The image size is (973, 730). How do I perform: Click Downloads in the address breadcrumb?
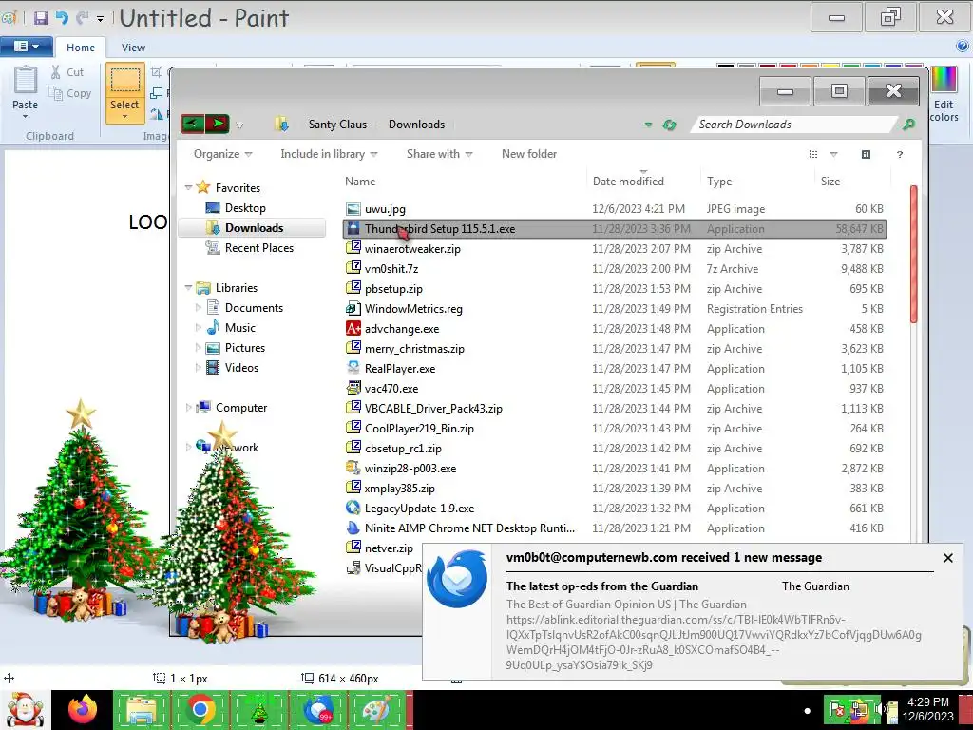point(416,125)
